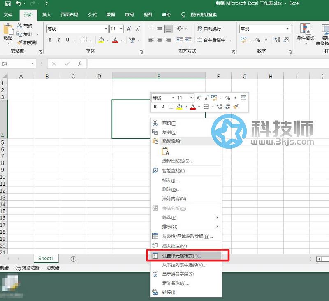Image resolution: width=329 pixels, height=301 pixels.
Task: Decrease indent in alignment group
Action: 180,40
